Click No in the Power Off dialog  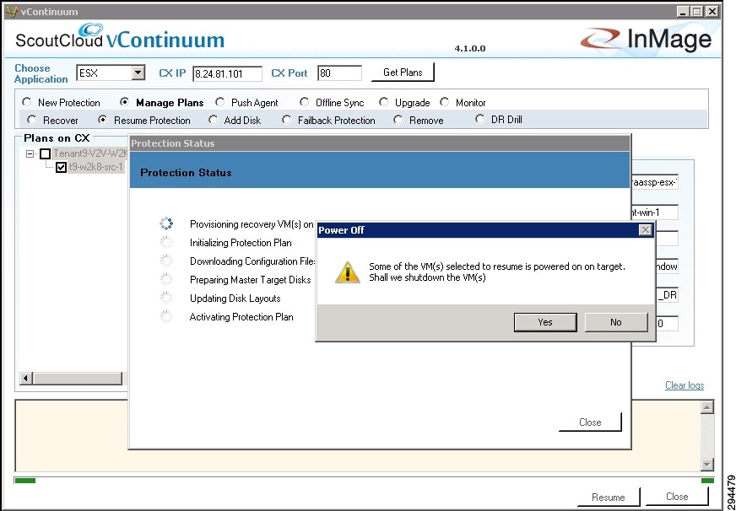616,322
